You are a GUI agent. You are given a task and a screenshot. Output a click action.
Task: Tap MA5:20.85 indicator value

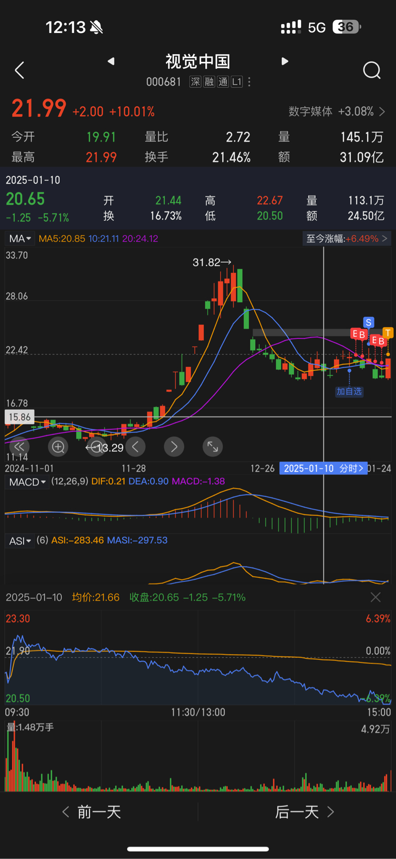(62, 239)
